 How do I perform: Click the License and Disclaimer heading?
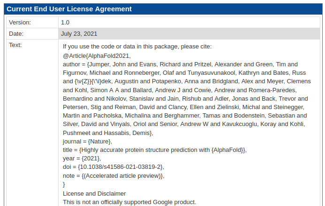point(94,193)
